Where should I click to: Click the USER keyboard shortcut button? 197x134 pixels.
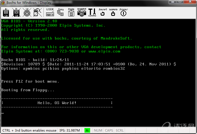(50, 12)
